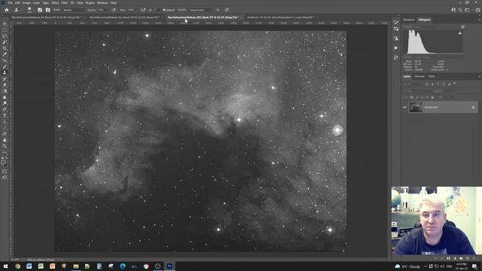Select the Move tool
This screenshot has height=271, width=482.
(x=5, y=23)
